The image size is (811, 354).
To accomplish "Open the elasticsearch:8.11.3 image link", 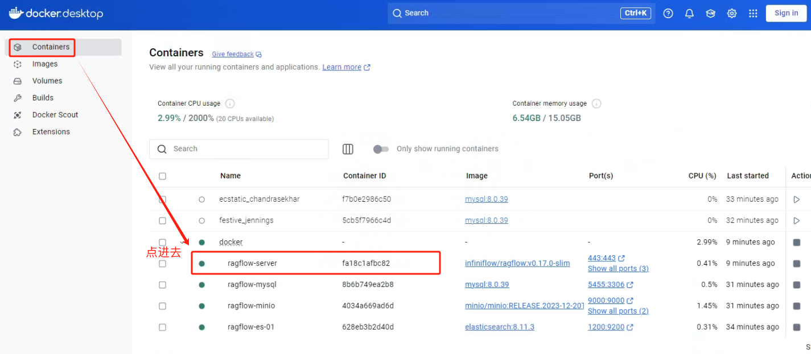I will coord(499,327).
